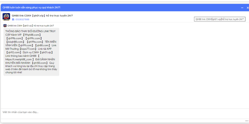The width and height of the screenshot is (249, 124).
Task: Close the QH88 support chat window
Action: [x=247, y=7]
